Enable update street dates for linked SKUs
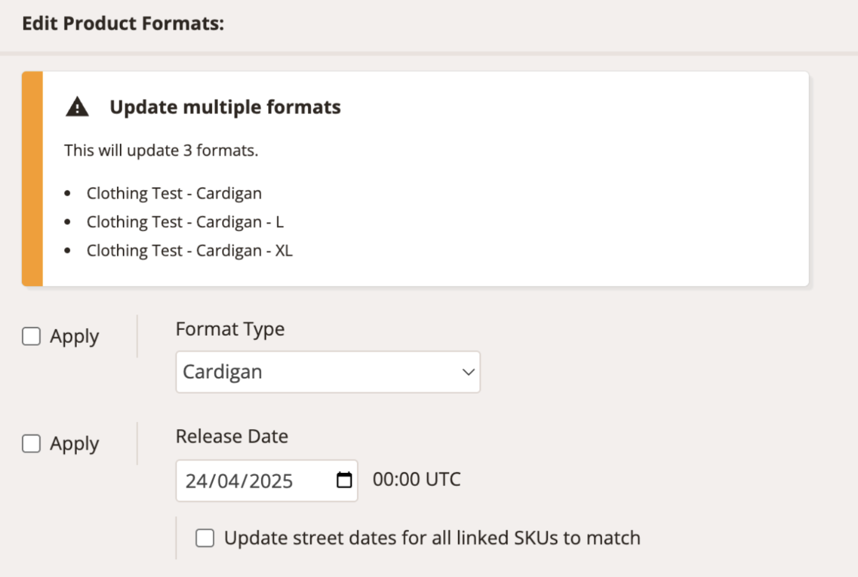 pos(205,538)
